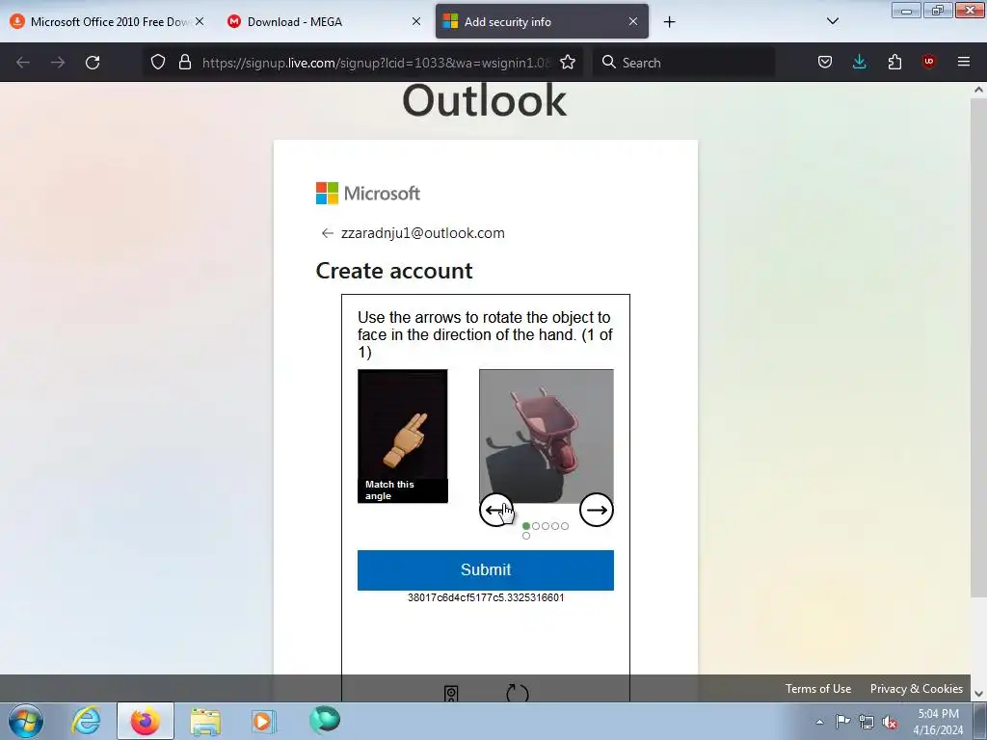This screenshot has width=987, height=740.
Task: Open the Privacy & Cookies link
Action: click(916, 688)
